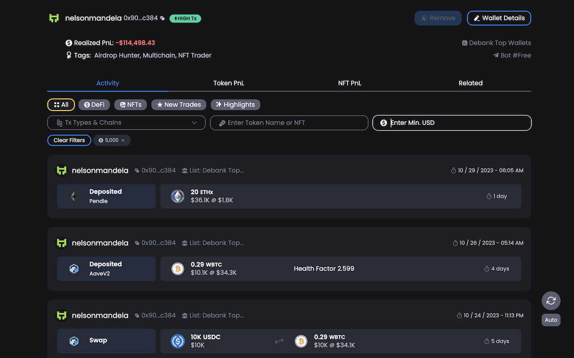The height and width of the screenshot is (358, 574).
Task: Click the timestamp 10 / 26 / 2023 - 05:14 AM
Action: pyautogui.click(x=492, y=243)
